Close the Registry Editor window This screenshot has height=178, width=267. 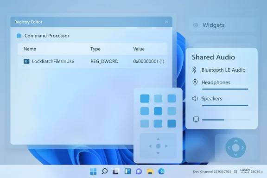tap(166, 22)
